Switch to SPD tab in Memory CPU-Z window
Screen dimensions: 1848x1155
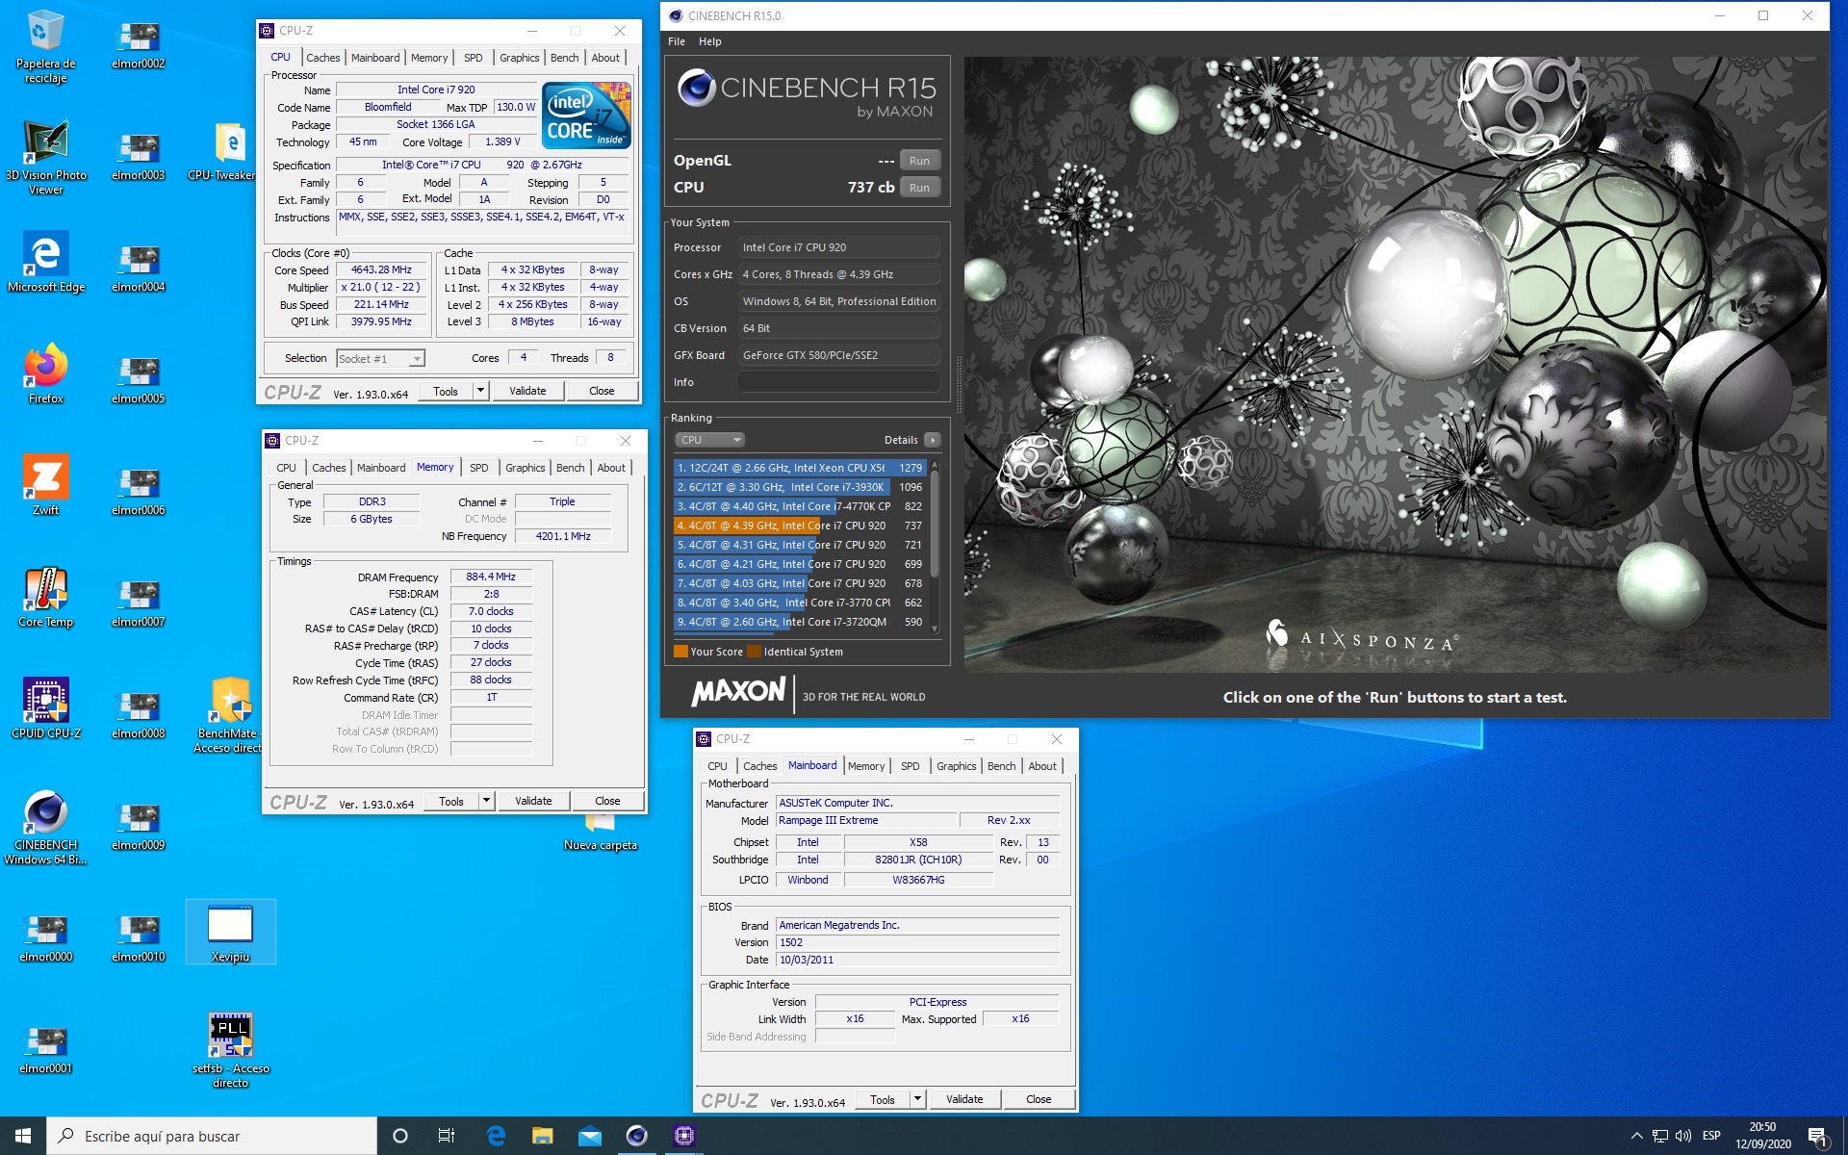pos(479,468)
